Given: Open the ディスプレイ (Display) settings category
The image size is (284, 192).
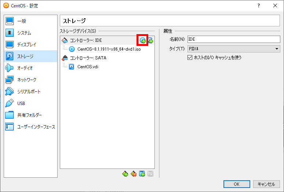Looking at the screenshot, I should click(26, 45).
